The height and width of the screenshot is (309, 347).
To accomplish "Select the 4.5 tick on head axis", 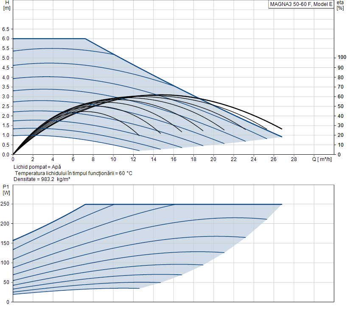I will tap(6, 68).
